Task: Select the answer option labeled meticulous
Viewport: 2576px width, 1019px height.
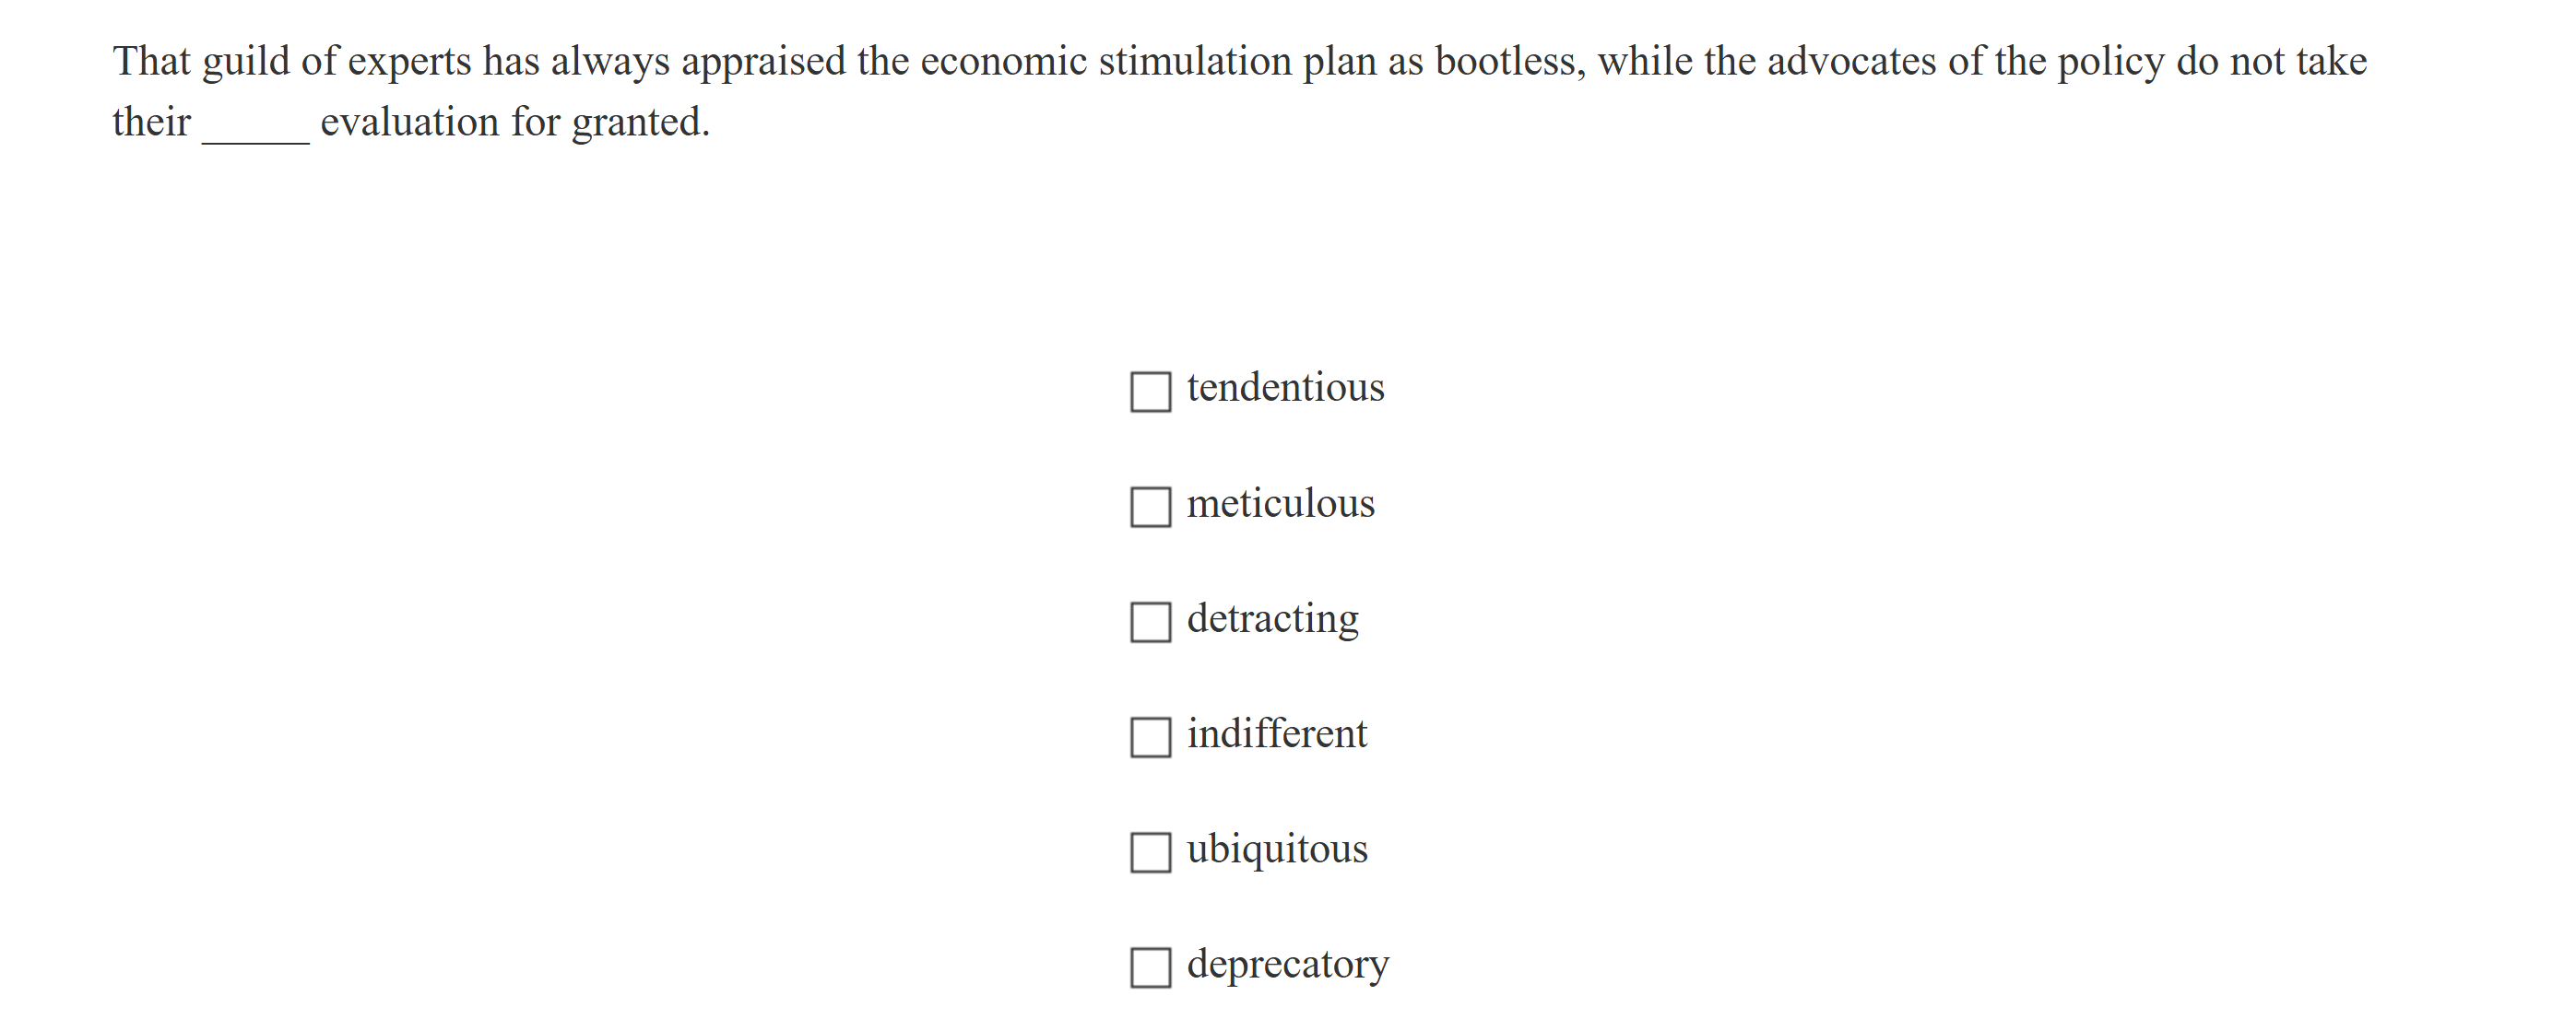Action: pos(1280,503)
